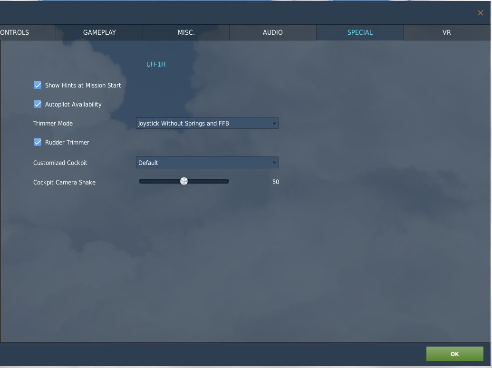Toggle Show Hints at Mission Start checkbox
The height and width of the screenshot is (368, 492).
pyautogui.click(x=38, y=85)
